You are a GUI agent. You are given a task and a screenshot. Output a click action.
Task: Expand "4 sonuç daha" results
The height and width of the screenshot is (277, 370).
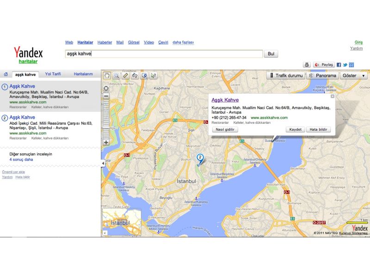click(21, 160)
